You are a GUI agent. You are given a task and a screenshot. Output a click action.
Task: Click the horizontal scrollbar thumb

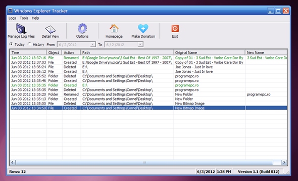(144, 162)
